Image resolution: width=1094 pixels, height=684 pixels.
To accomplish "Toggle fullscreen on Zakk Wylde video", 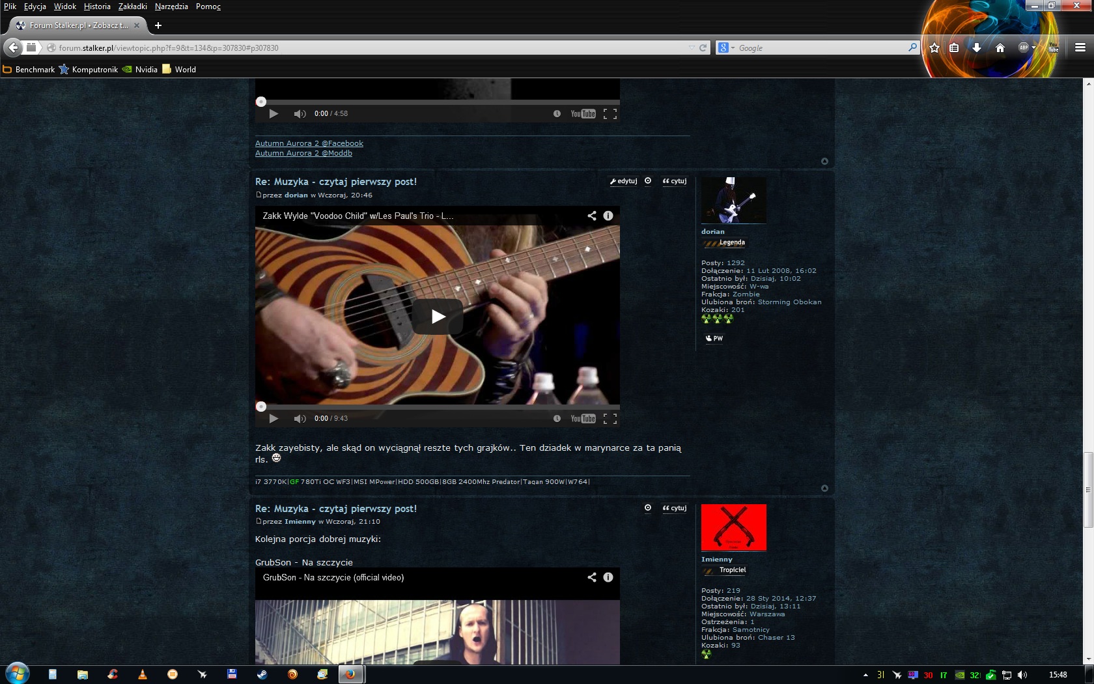I will click(x=610, y=418).
